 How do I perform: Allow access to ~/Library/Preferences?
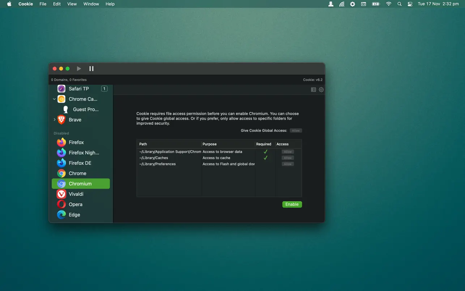[x=288, y=164]
